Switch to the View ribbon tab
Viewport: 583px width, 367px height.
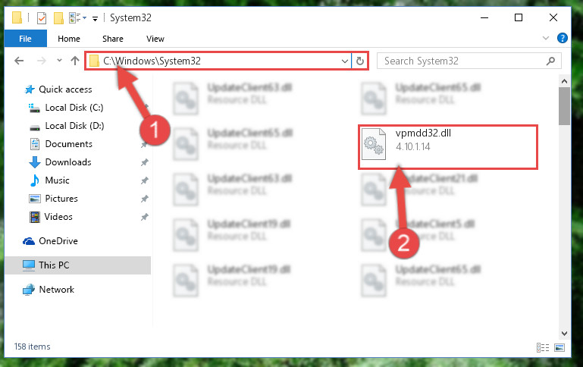155,39
